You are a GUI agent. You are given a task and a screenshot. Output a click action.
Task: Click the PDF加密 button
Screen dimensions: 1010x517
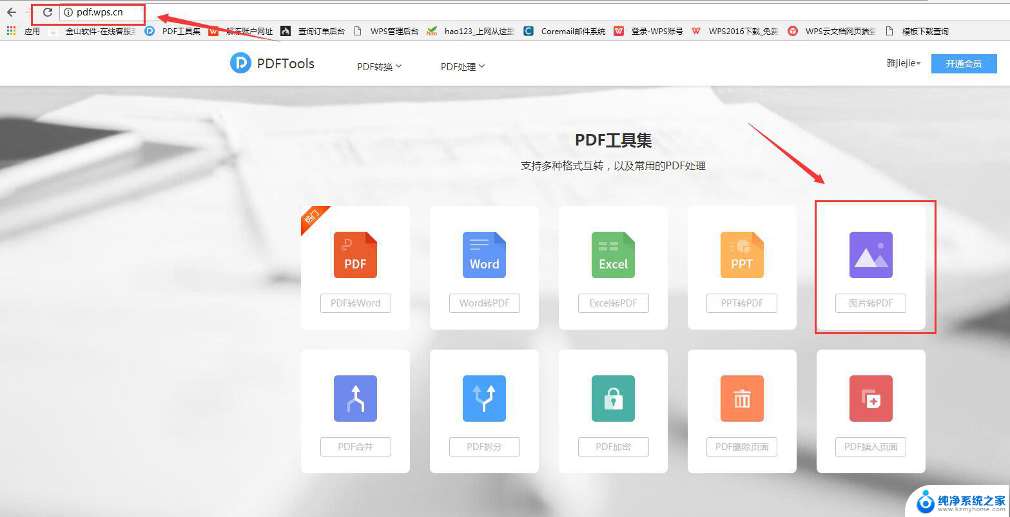tap(614, 447)
